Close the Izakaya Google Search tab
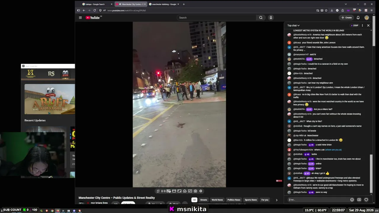 click(112, 4)
